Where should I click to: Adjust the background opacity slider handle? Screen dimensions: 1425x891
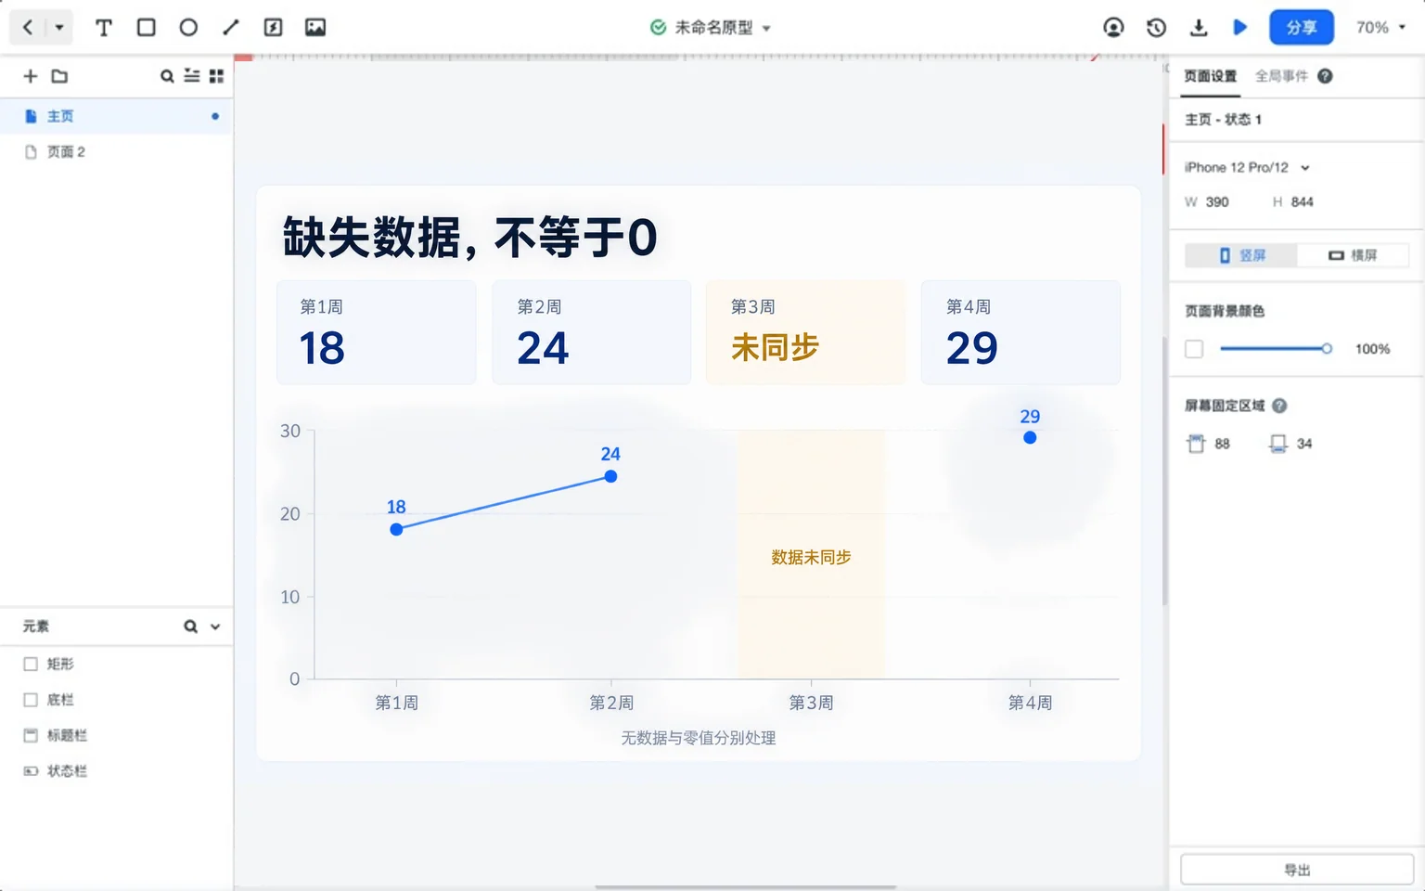[x=1327, y=349]
